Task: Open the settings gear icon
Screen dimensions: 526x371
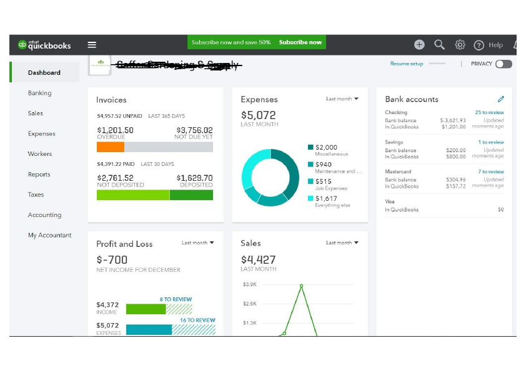Action: click(x=460, y=44)
